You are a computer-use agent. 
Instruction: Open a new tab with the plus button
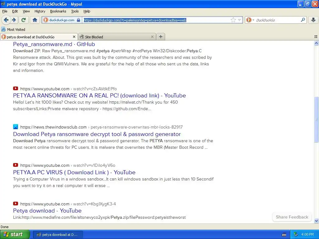(x=161, y=37)
